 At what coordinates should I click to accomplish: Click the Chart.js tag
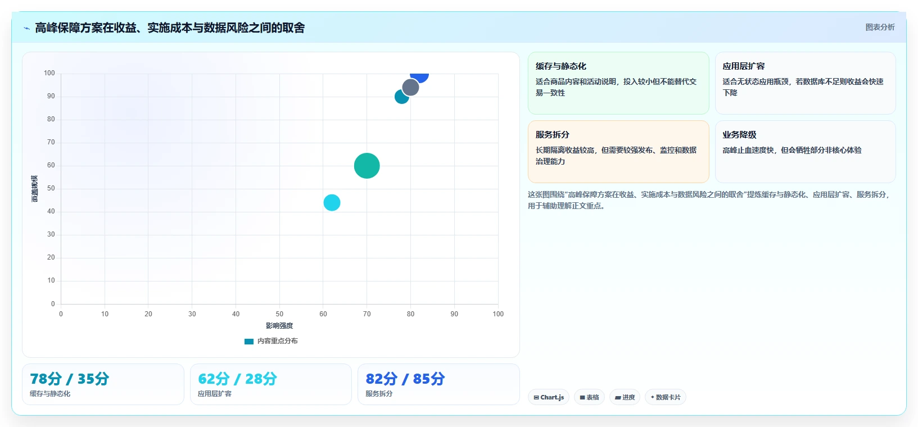tap(549, 397)
